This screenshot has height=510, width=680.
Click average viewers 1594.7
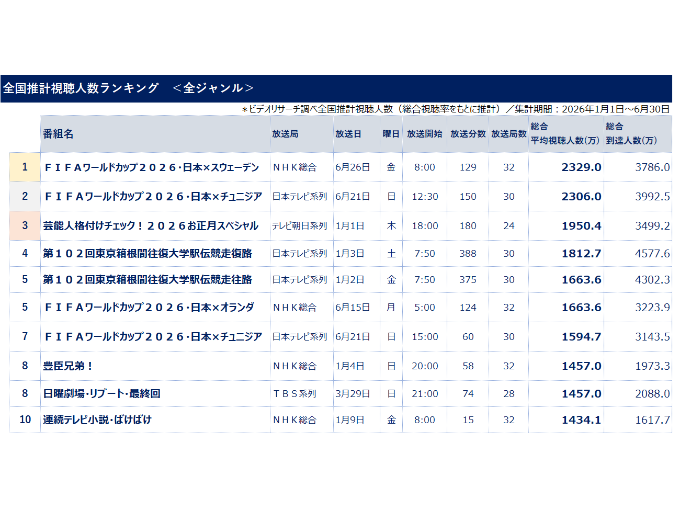(581, 337)
